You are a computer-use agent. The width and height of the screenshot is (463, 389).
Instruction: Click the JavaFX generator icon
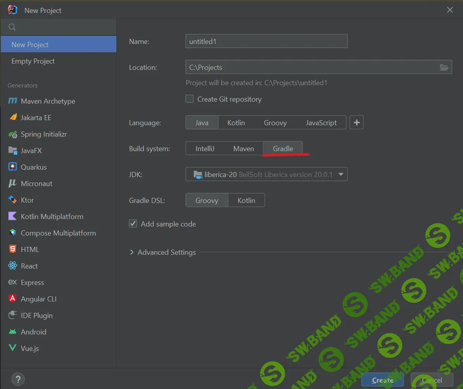(x=13, y=151)
